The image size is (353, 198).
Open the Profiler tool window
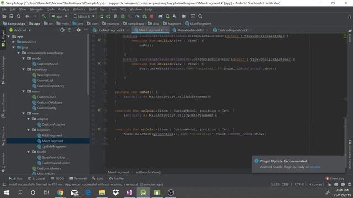[116, 178]
